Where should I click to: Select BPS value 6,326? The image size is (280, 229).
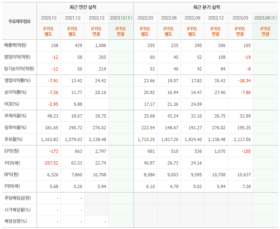tap(53, 175)
